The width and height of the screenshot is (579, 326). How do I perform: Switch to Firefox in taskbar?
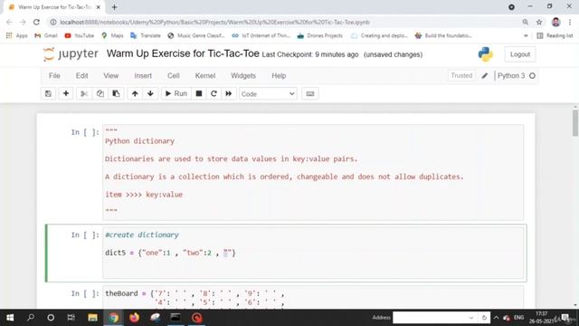point(134,318)
